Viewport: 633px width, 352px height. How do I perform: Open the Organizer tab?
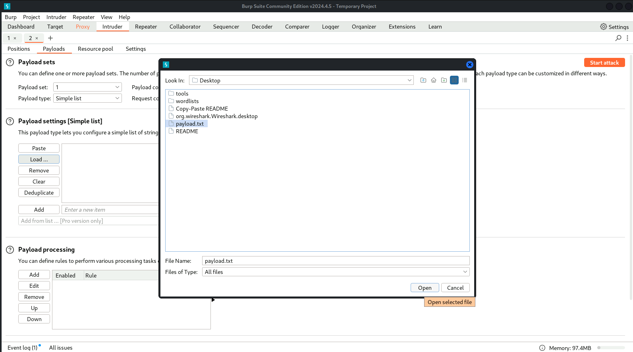[x=364, y=27]
